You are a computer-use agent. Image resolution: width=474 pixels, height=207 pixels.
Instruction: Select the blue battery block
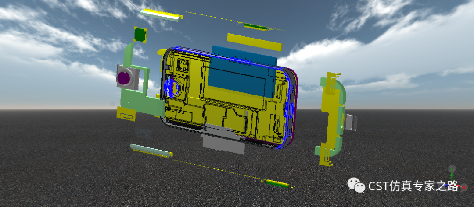pos(244,71)
